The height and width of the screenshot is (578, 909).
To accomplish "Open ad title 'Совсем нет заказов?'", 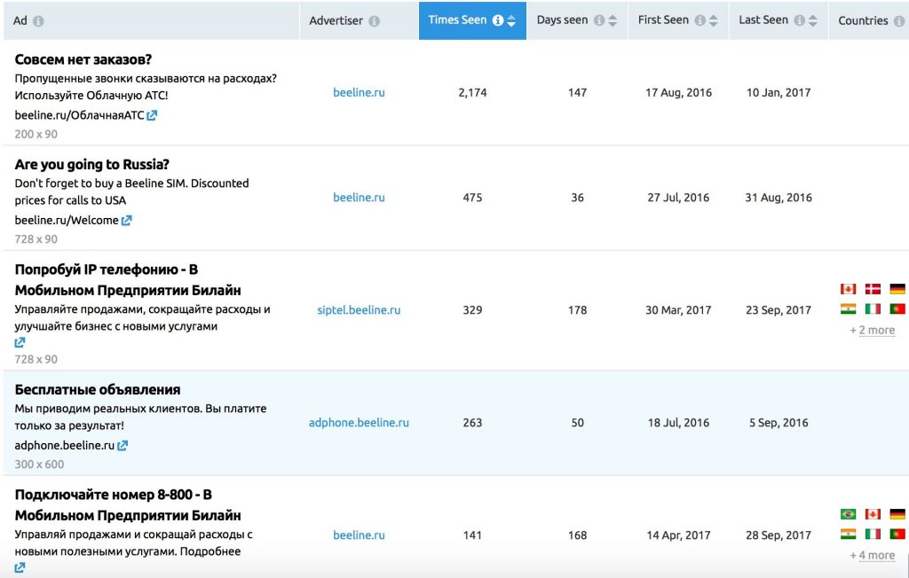I will (83, 59).
